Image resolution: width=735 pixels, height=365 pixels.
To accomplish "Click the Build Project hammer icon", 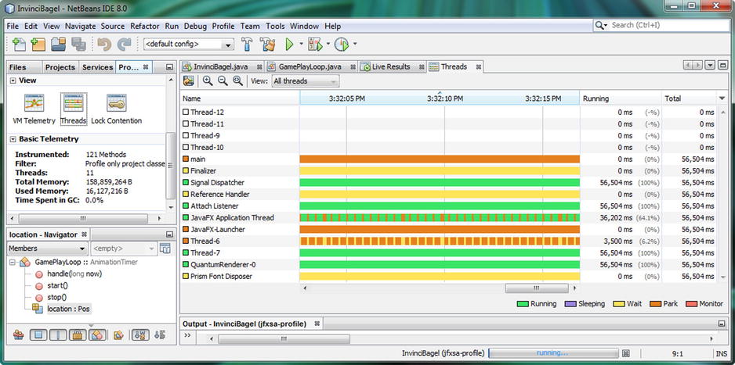I will point(247,45).
